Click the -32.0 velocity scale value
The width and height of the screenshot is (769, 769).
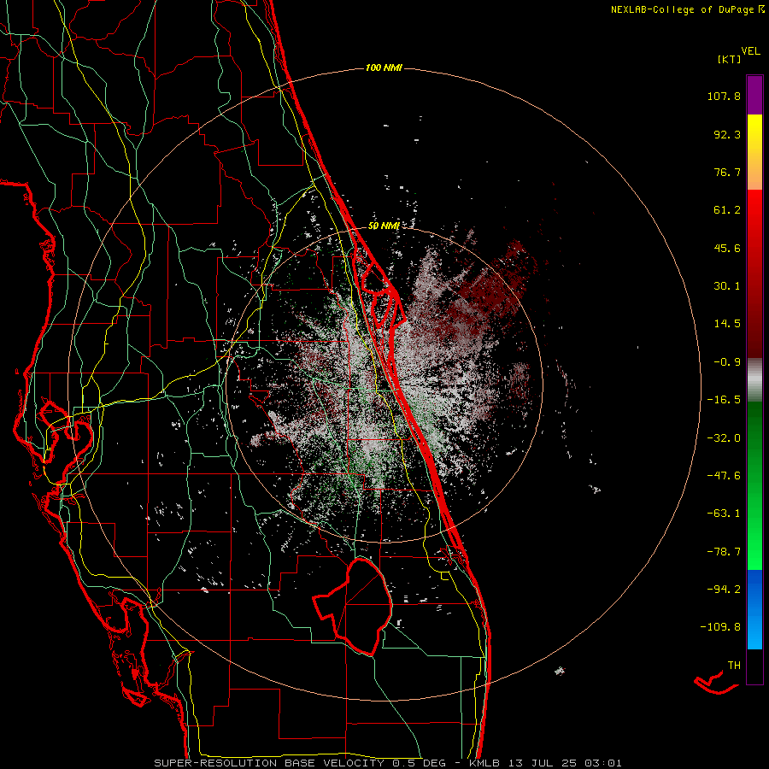724,437
